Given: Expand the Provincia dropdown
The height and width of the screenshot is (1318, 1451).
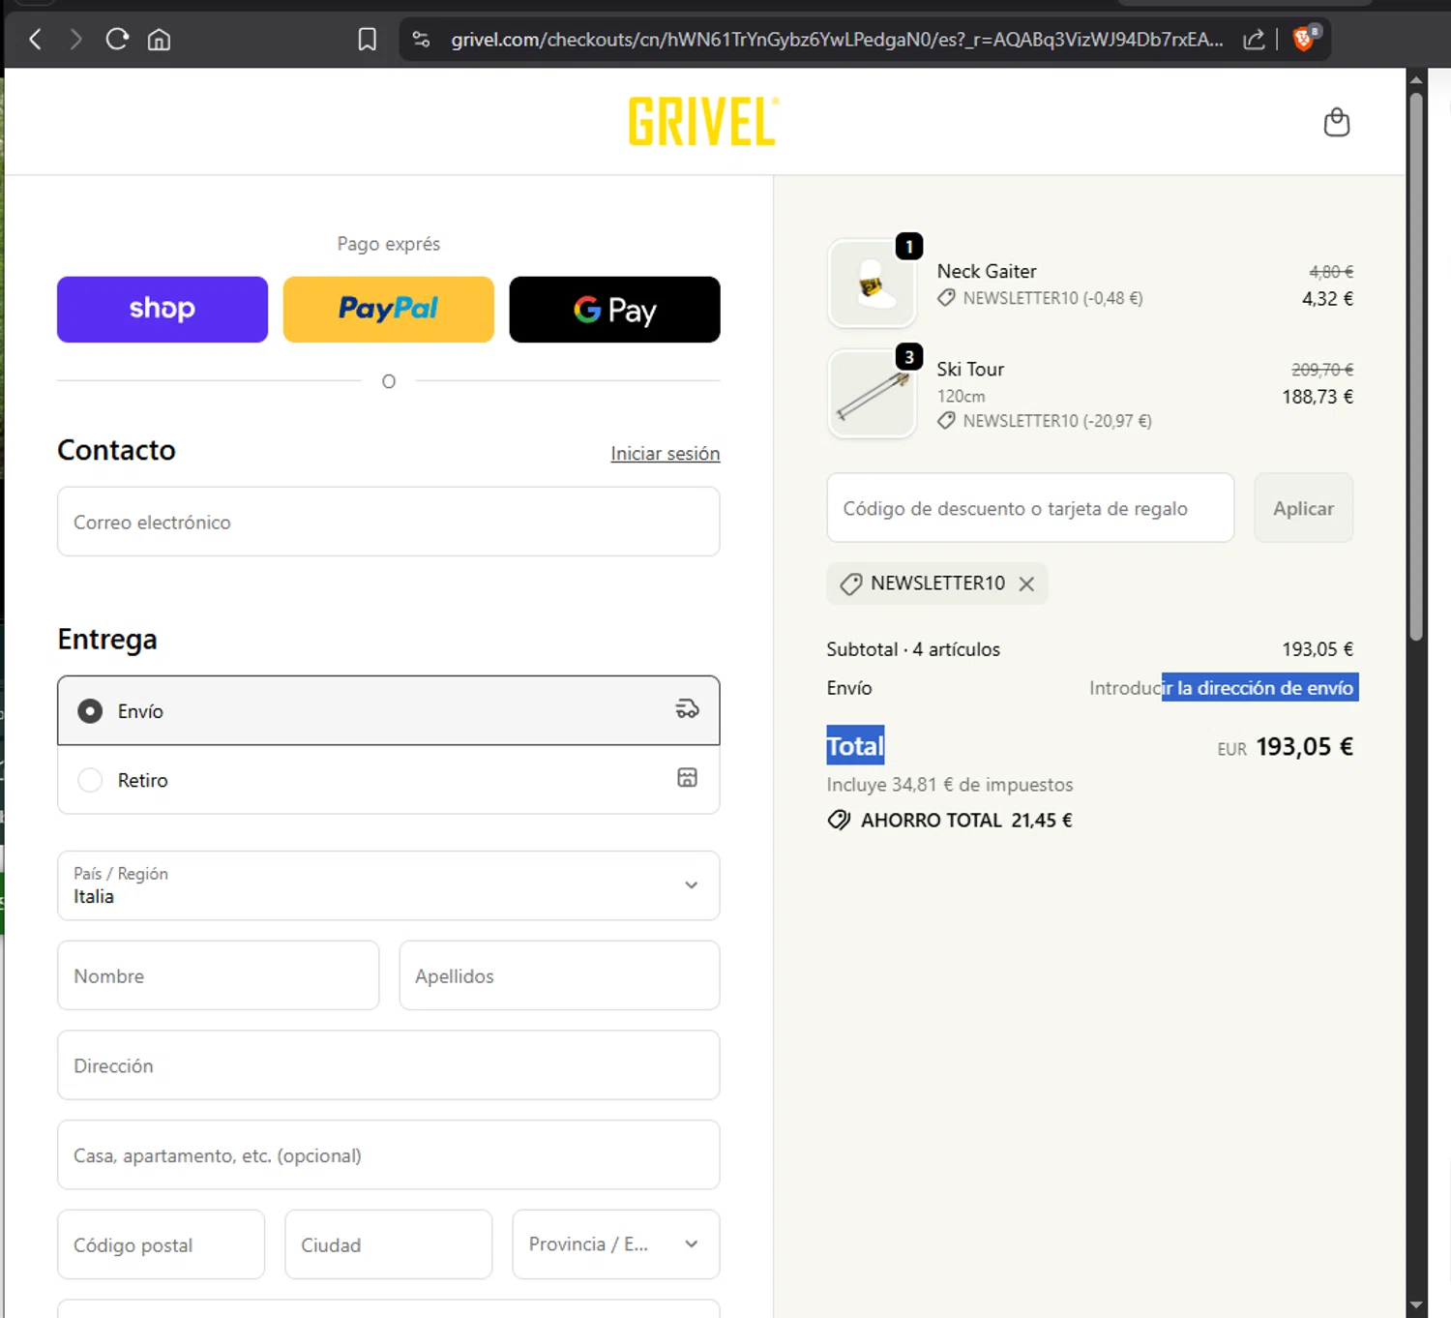Looking at the screenshot, I should pyautogui.click(x=616, y=1244).
